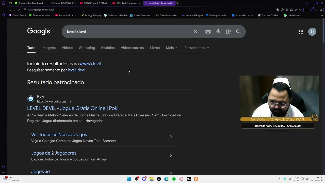The width and height of the screenshot is (325, 183).
Task: Switch to the Vídeos curtos tab
Action: [x=132, y=48]
